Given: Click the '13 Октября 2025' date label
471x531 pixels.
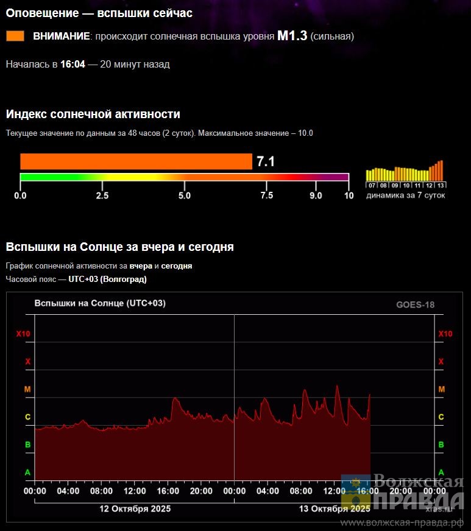Looking at the screenshot, I should 334,508.
